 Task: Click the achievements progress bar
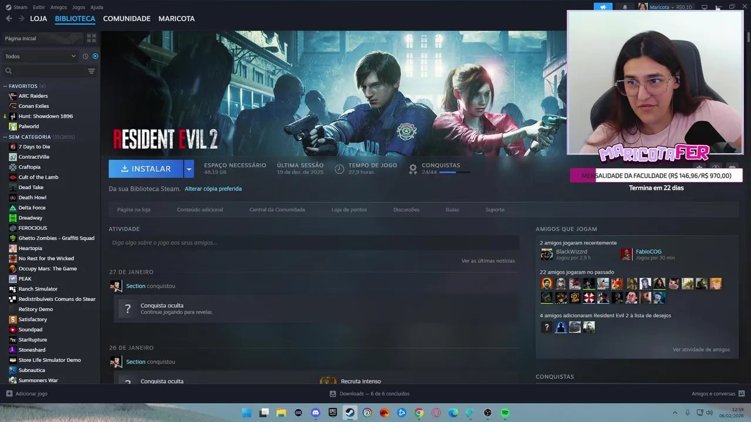coord(455,172)
